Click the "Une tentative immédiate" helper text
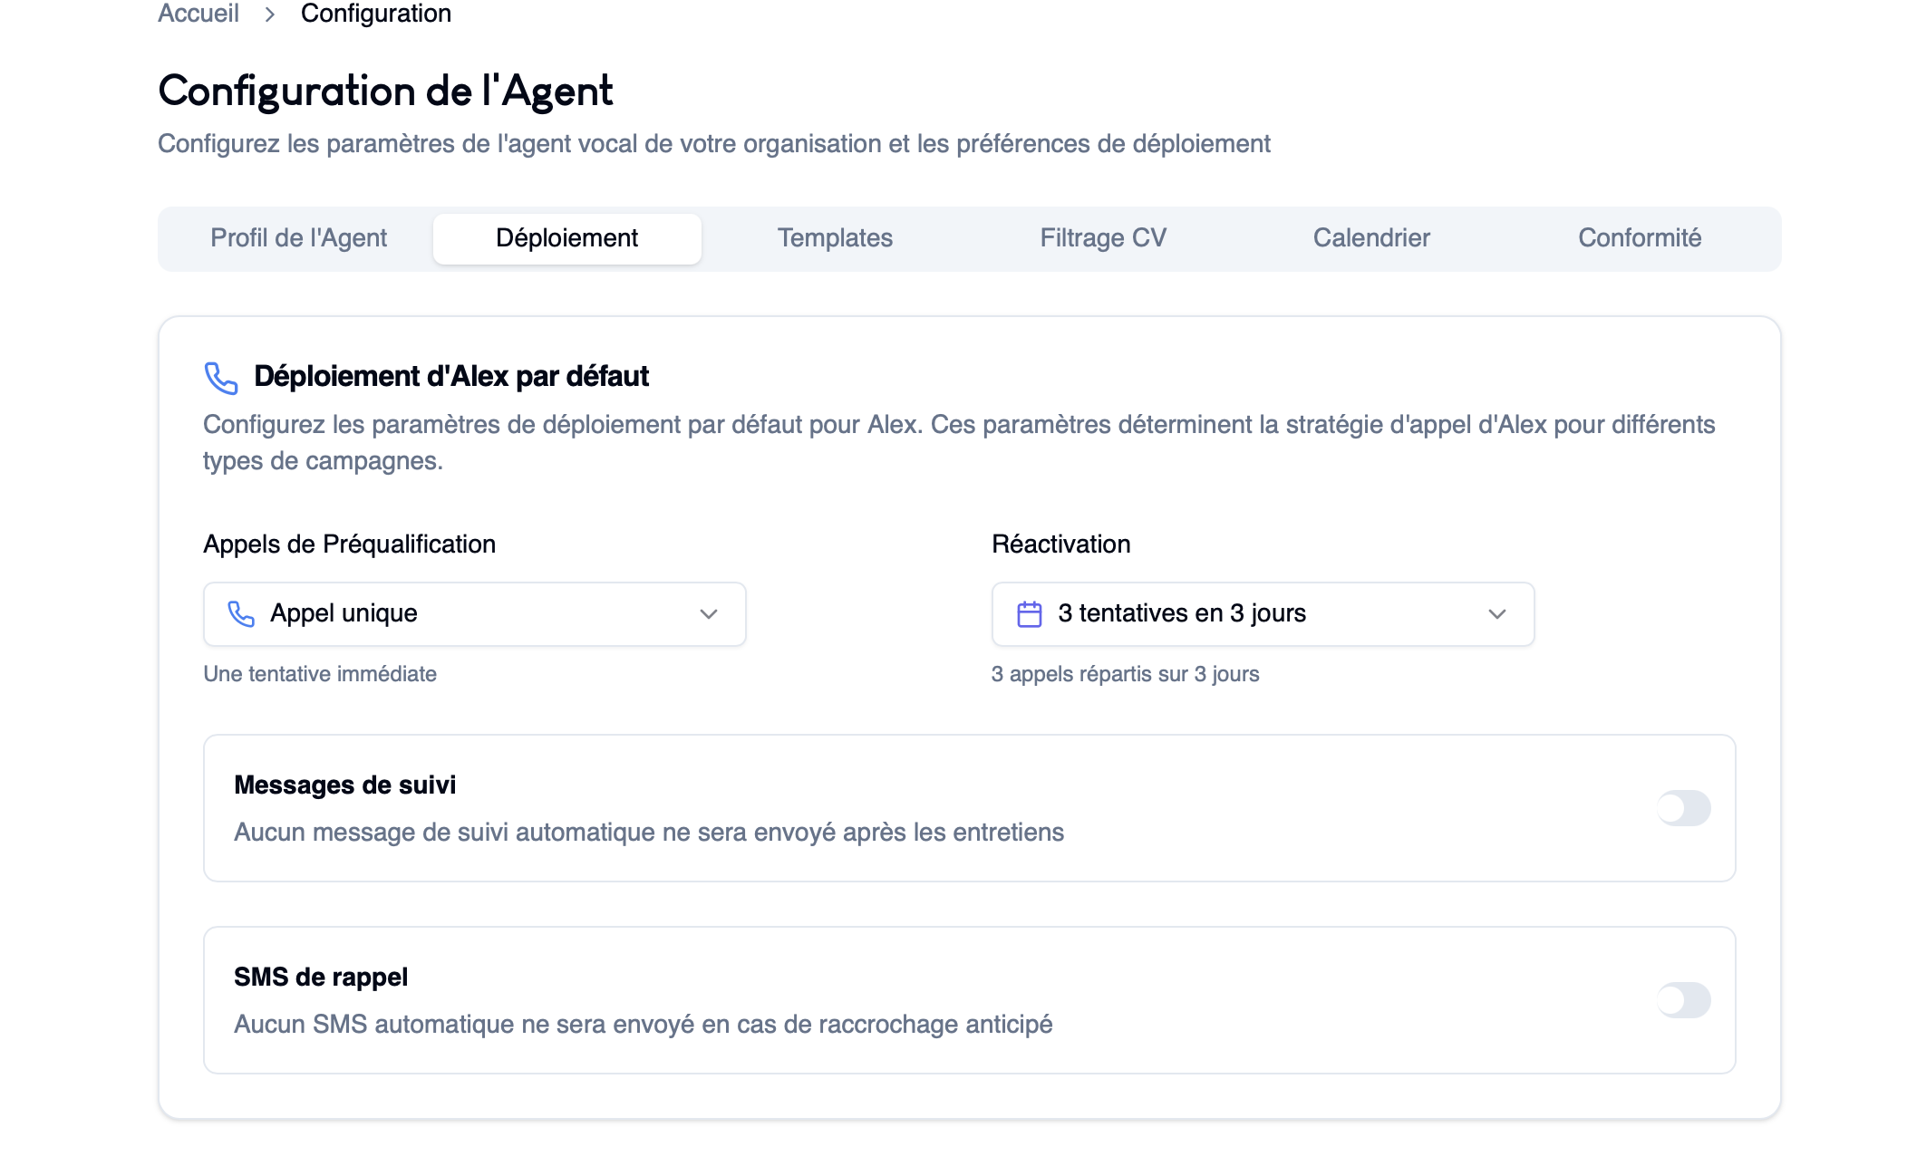The height and width of the screenshot is (1156, 1907). click(320, 674)
